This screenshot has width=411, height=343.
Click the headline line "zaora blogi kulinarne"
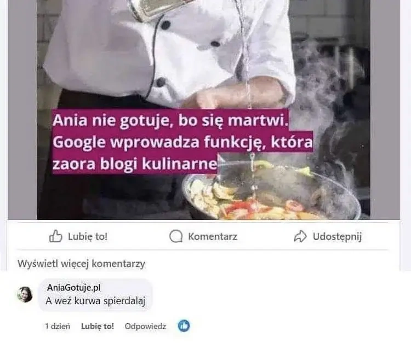click(x=135, y=164)
